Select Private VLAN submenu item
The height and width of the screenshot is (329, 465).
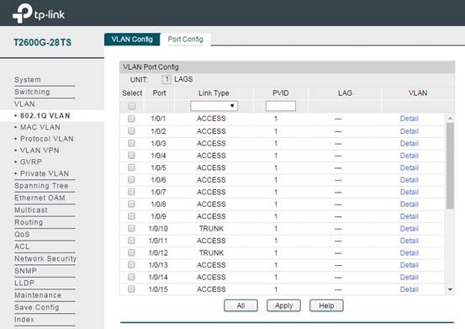tap(45, 173)
